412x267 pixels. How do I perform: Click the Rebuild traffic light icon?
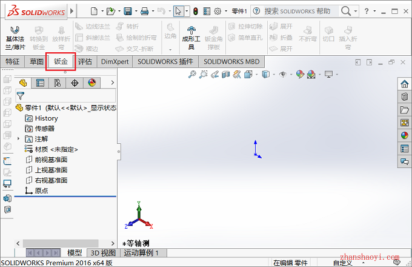tap(196, 11)
